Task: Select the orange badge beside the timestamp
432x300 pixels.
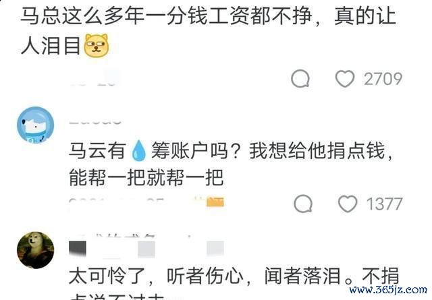Action: (215, 202)
